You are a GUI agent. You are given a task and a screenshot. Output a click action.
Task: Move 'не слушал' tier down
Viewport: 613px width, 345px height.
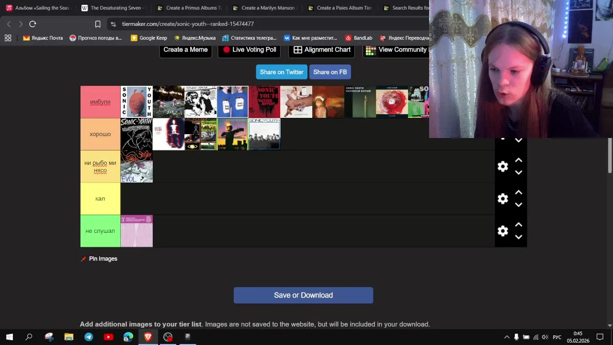(x=518, y=237)
